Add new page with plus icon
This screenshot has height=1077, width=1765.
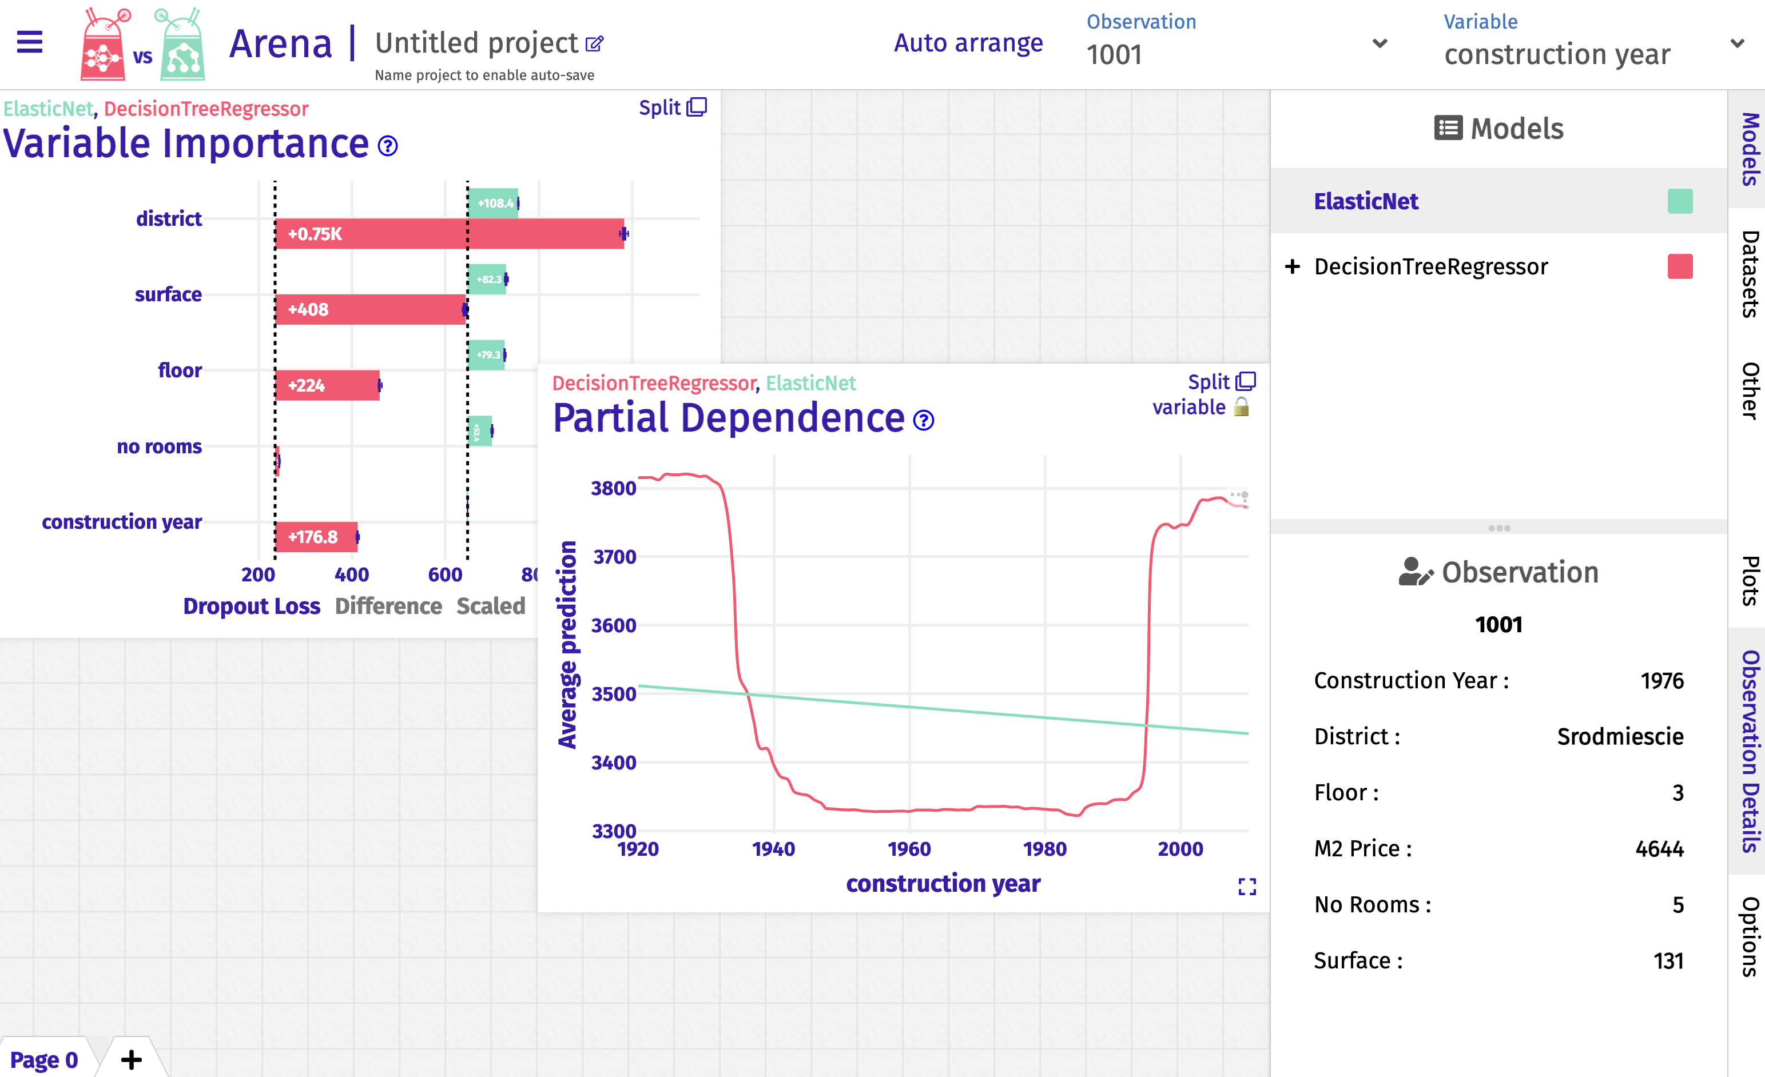pyautogui.click(x=131, y=1059)
